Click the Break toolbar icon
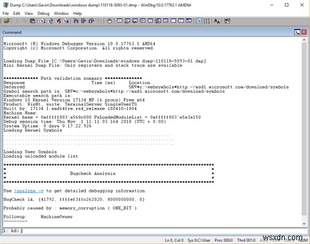This screenshot has height=244, width=310. (x=66, y=21)
